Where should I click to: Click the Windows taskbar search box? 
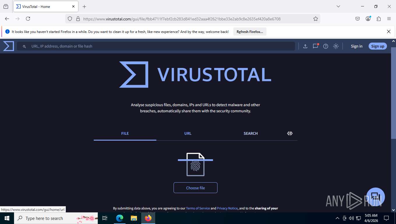(56, 218)
